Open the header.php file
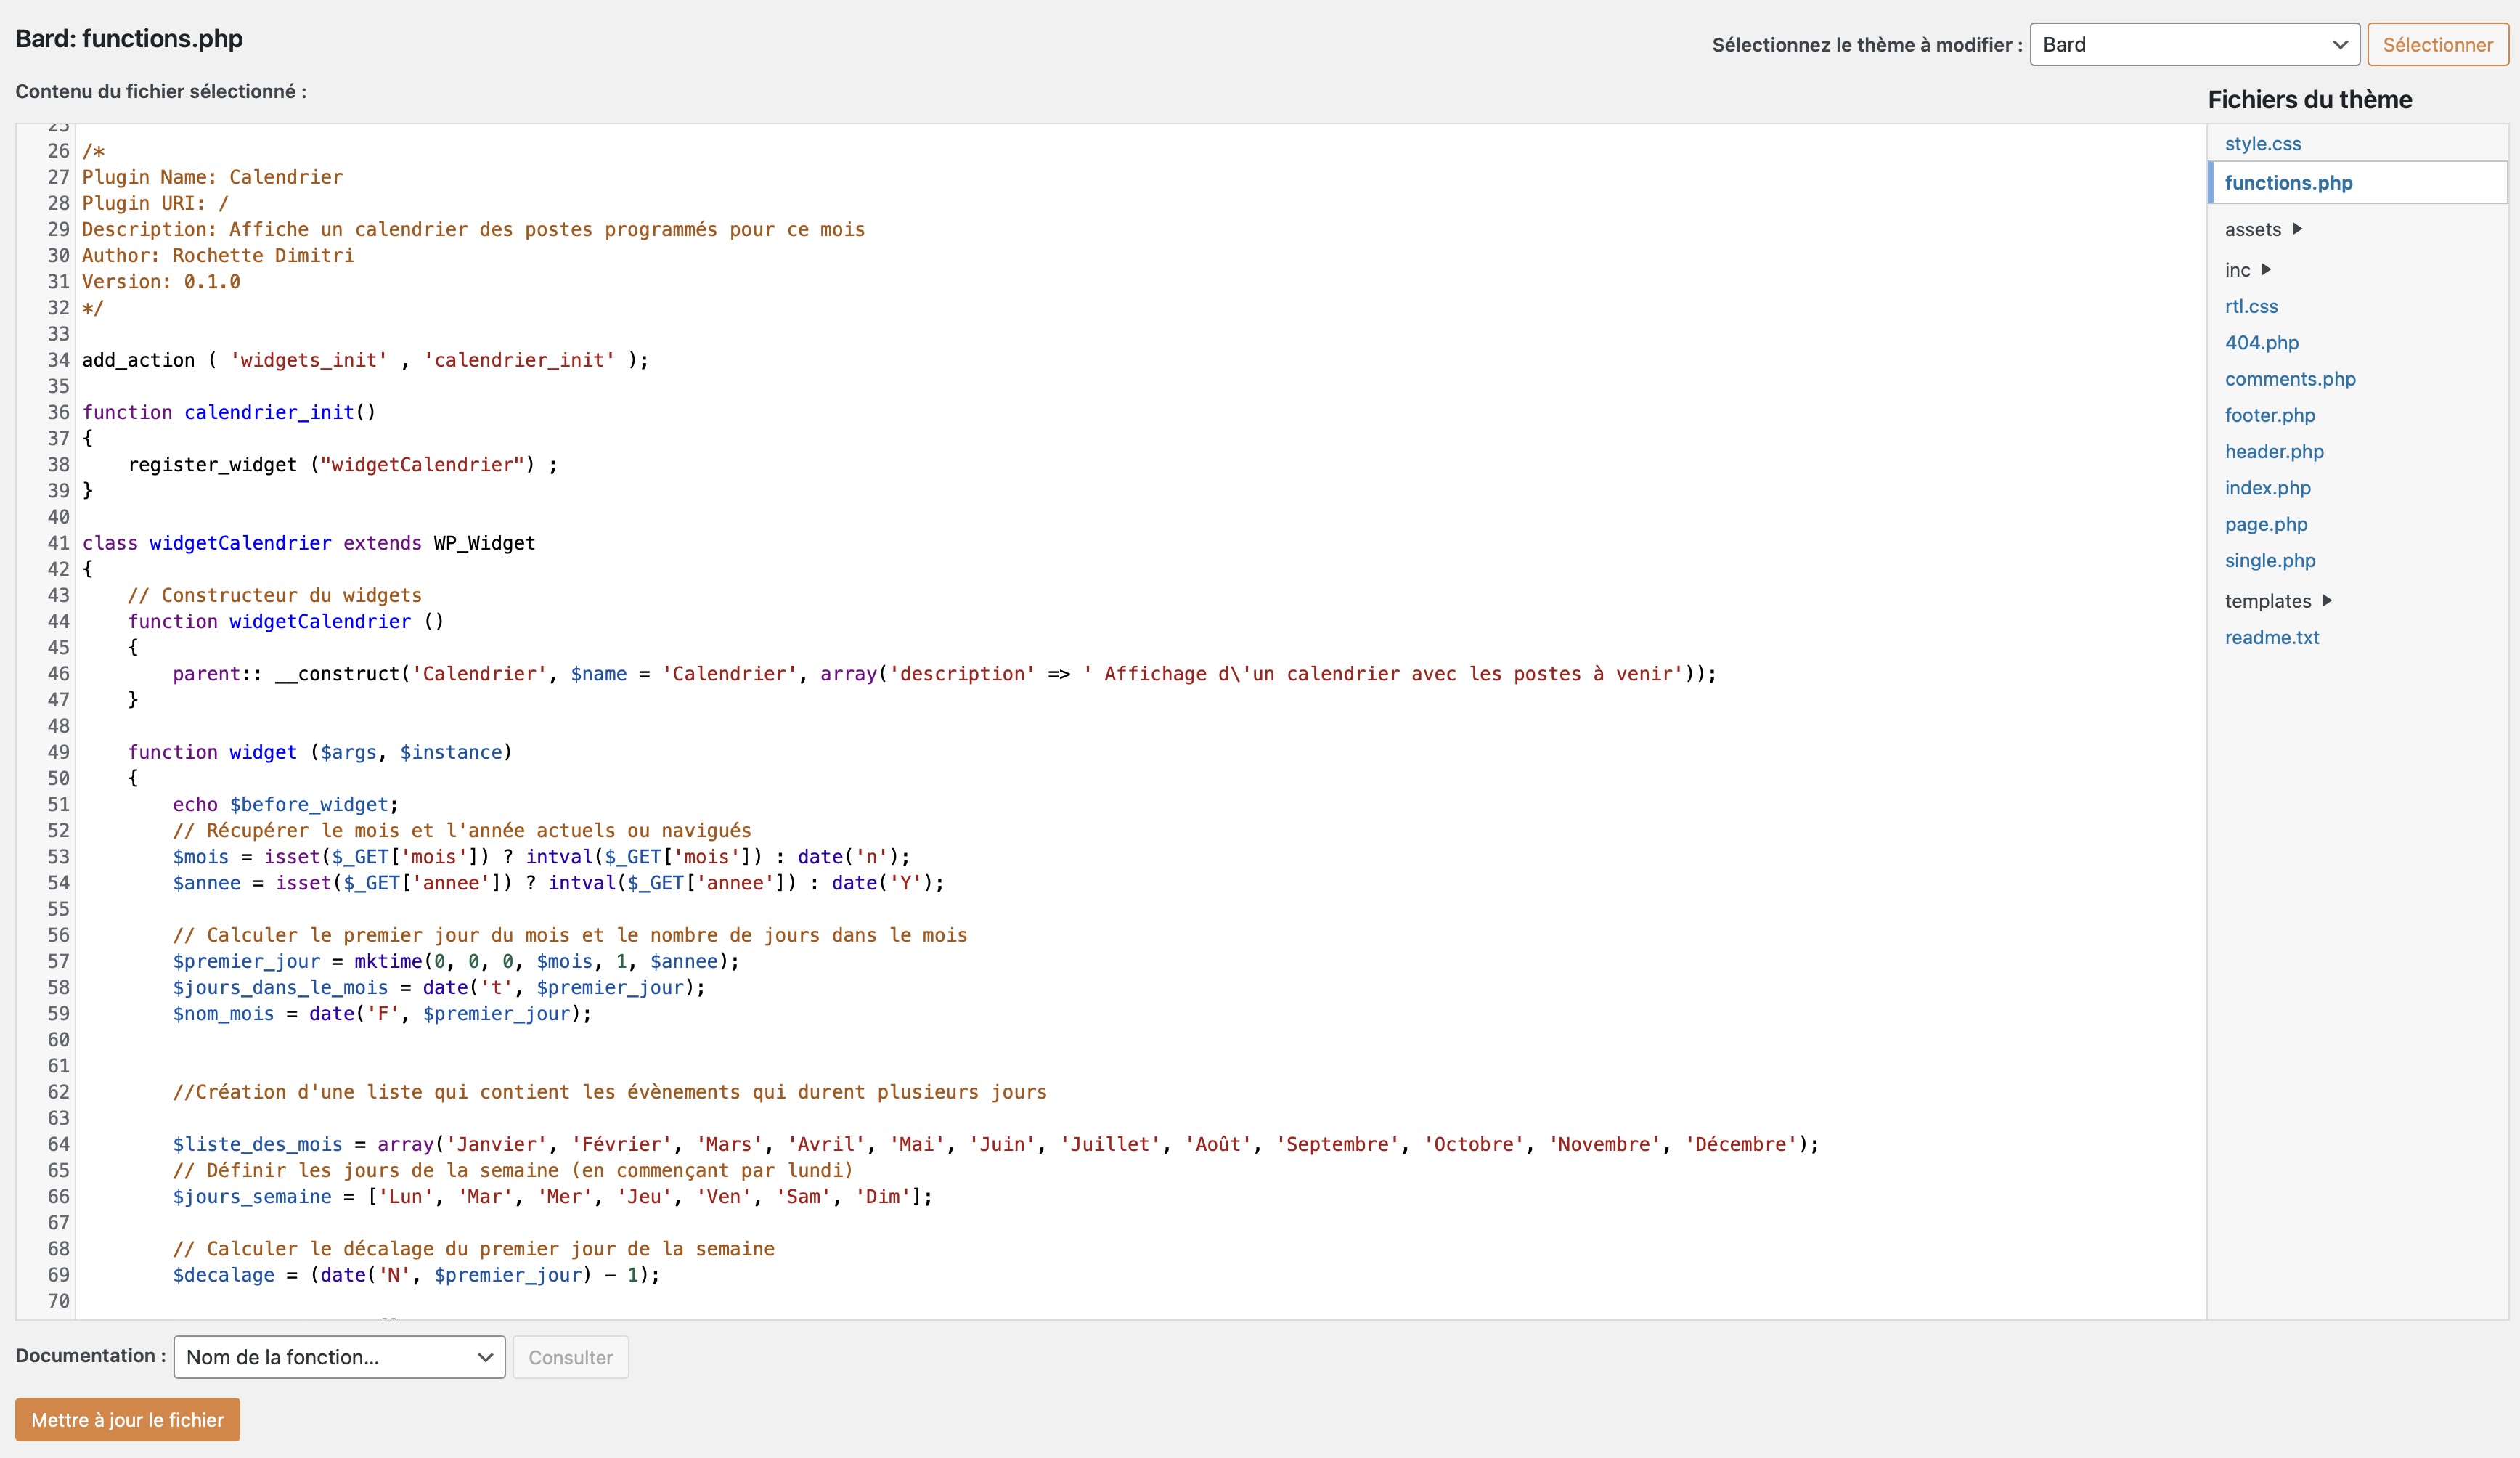This screenshot has height=1458, width=2520. click(2274, 451)
